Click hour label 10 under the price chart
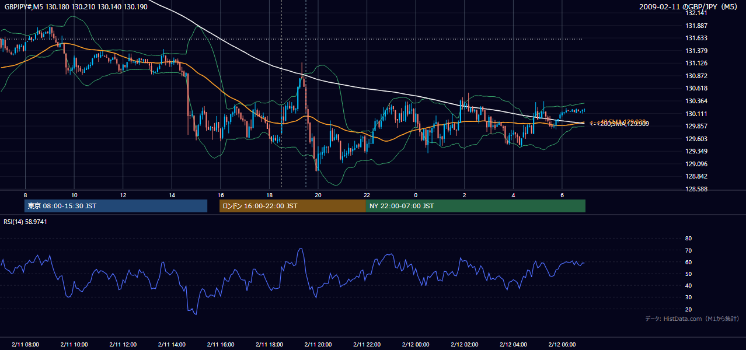This screenshot has height=350, width=746. (74, 194)
